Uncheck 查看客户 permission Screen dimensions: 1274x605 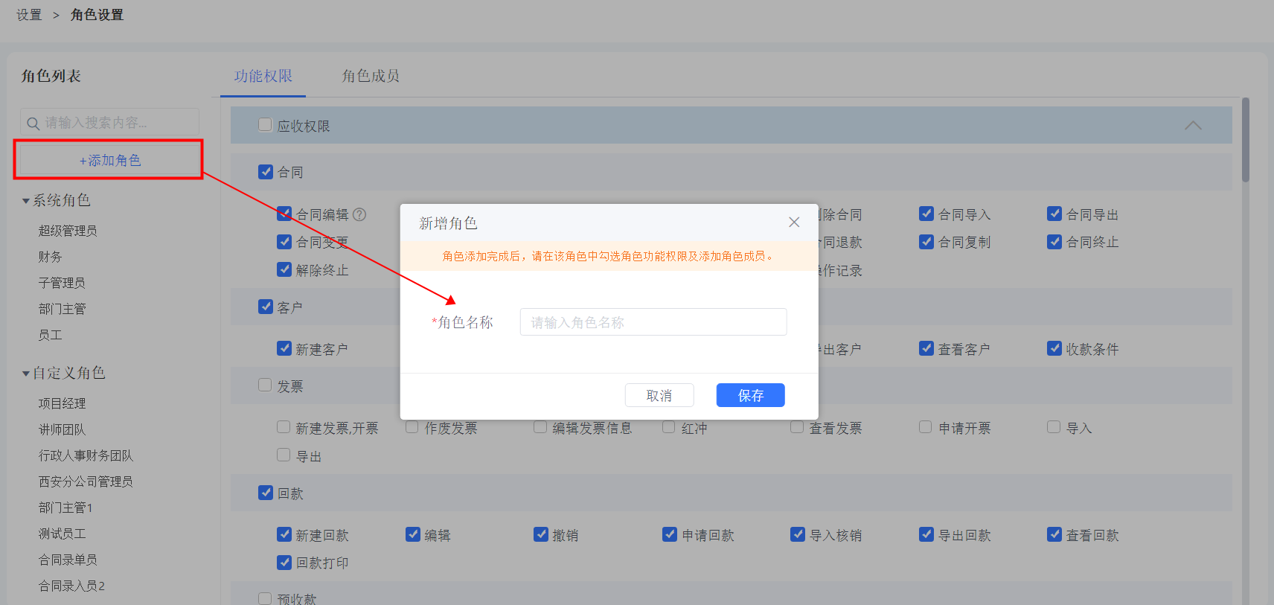(x=926, y=348)
